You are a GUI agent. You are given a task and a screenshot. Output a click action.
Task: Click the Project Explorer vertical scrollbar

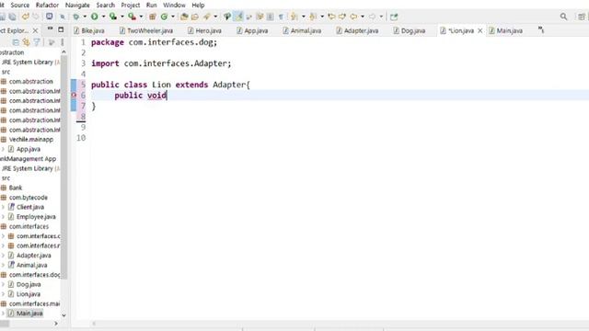[x=64, y=167]
